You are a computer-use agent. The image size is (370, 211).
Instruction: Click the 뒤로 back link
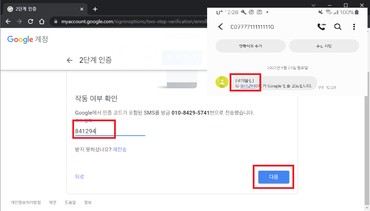pyautogui.click(x=80, y=177)
